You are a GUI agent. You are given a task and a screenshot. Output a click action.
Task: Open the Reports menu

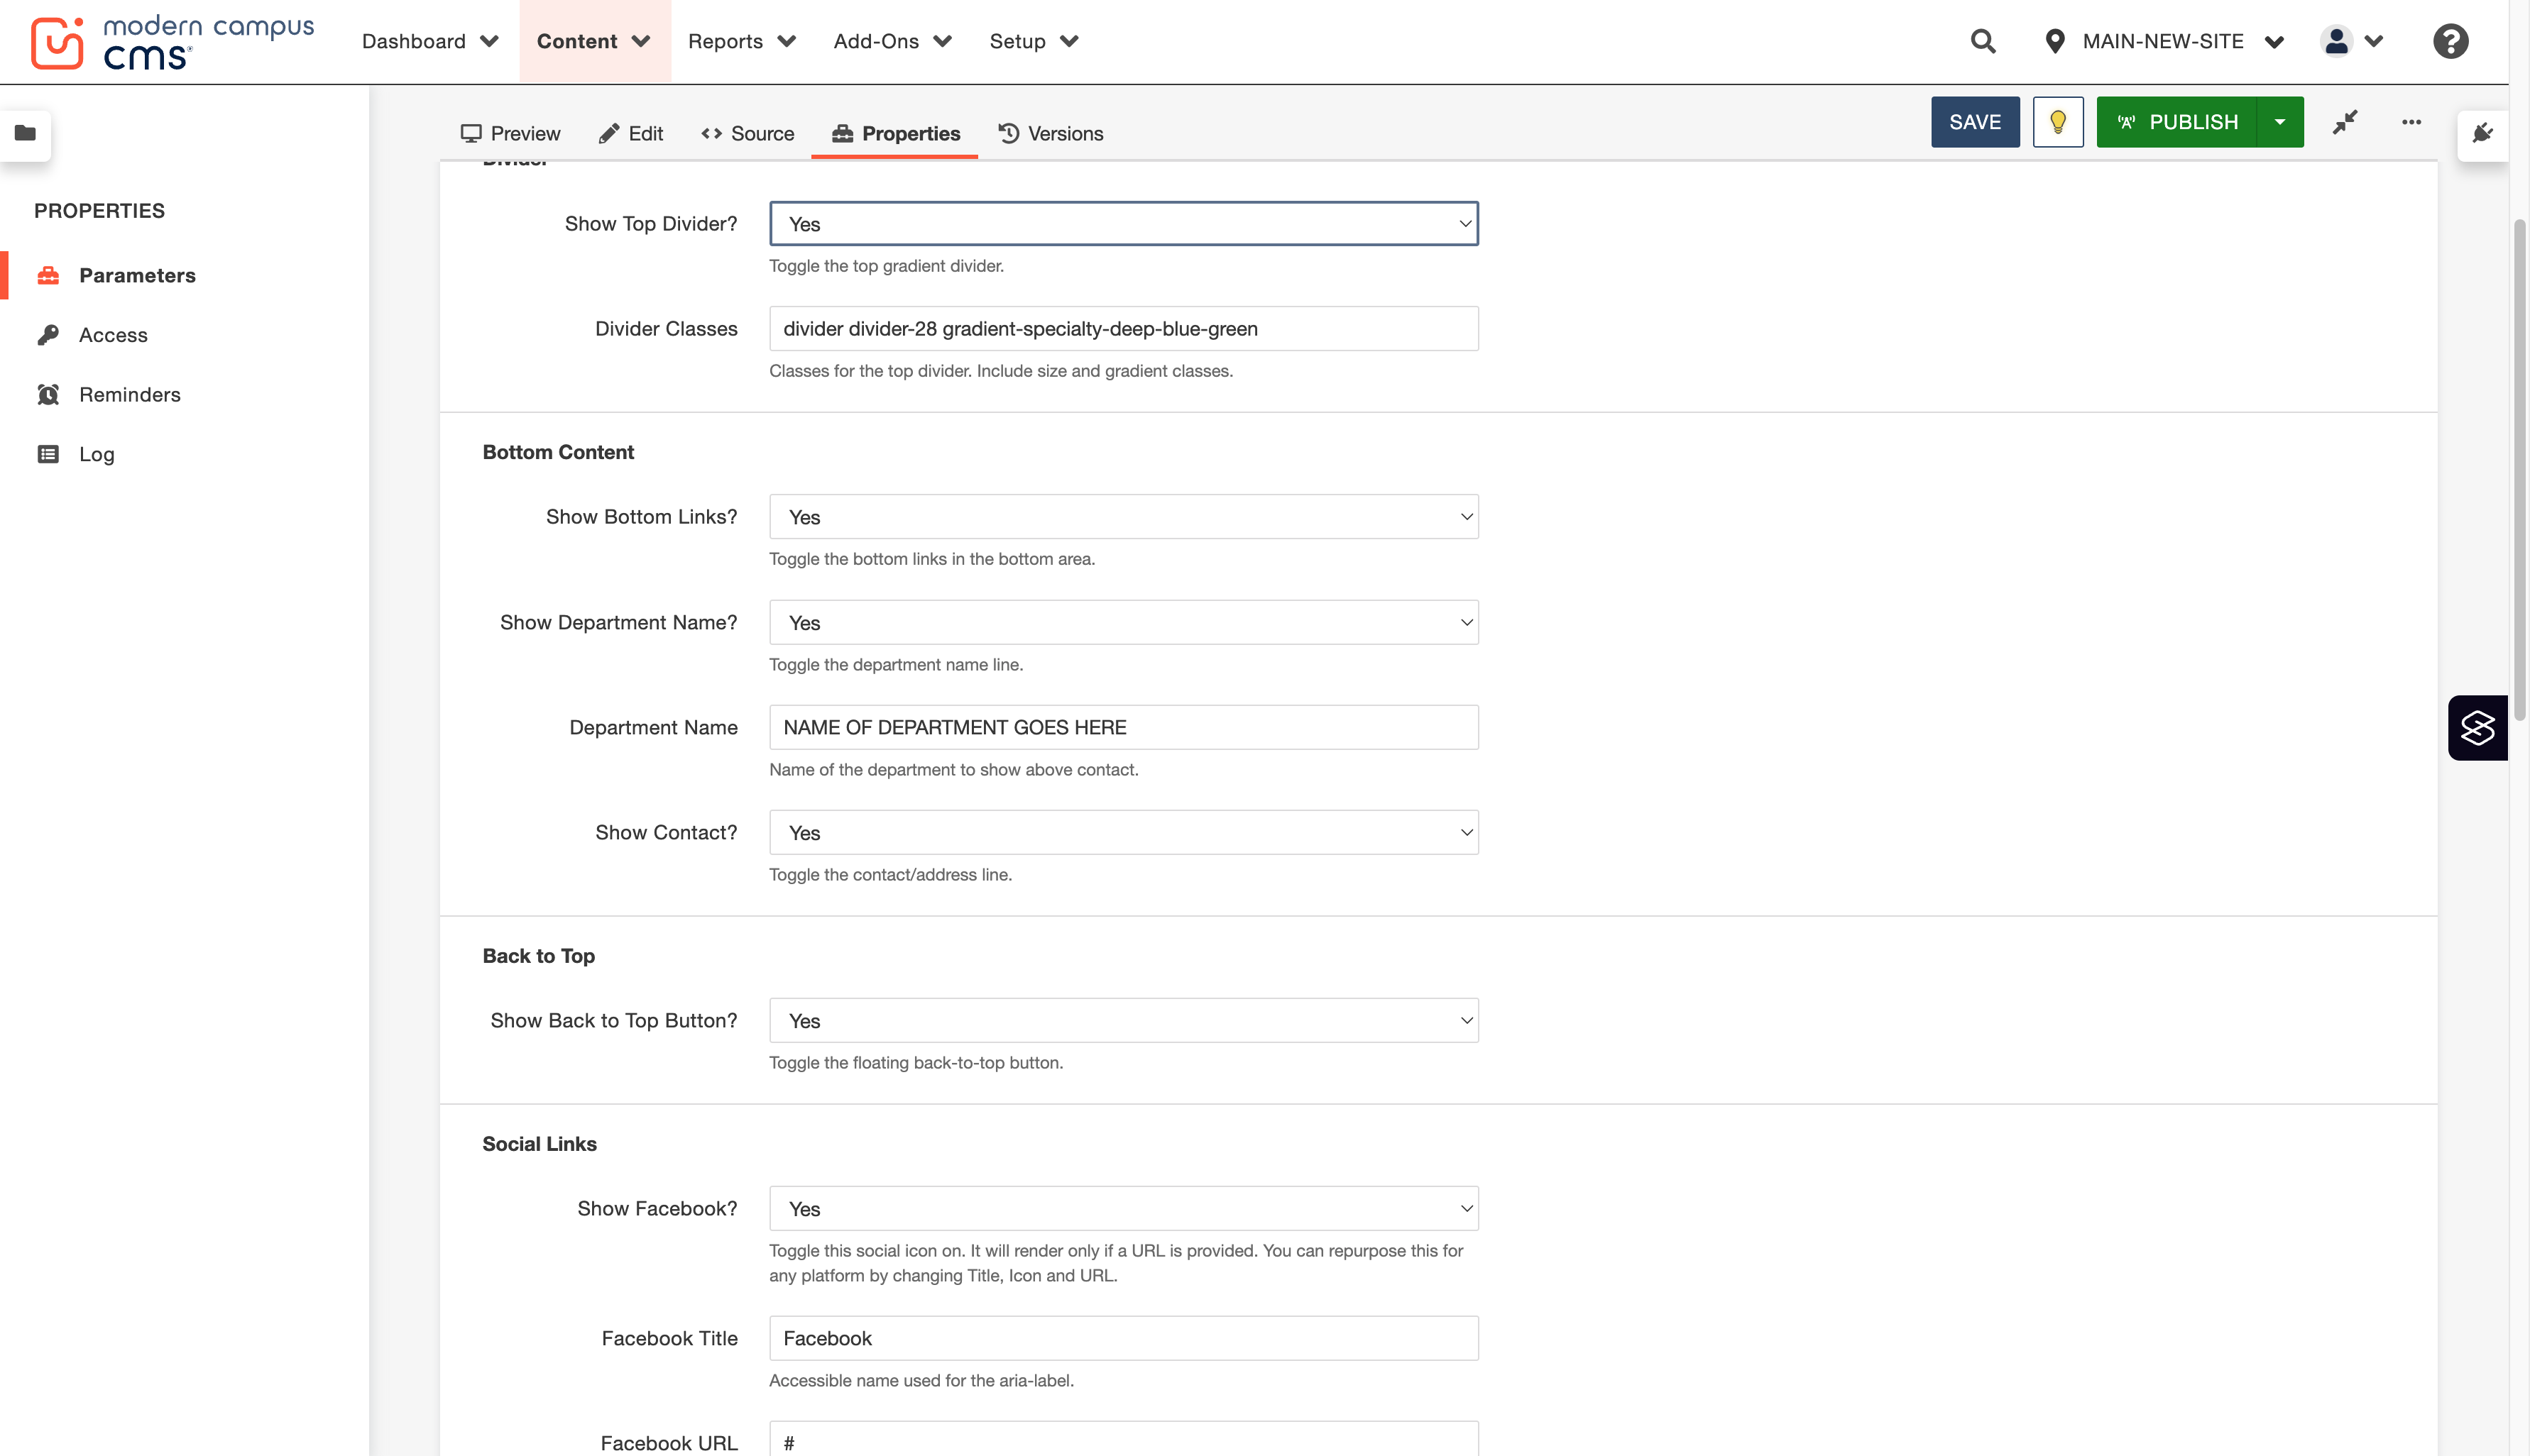click(x=741, y=41)
